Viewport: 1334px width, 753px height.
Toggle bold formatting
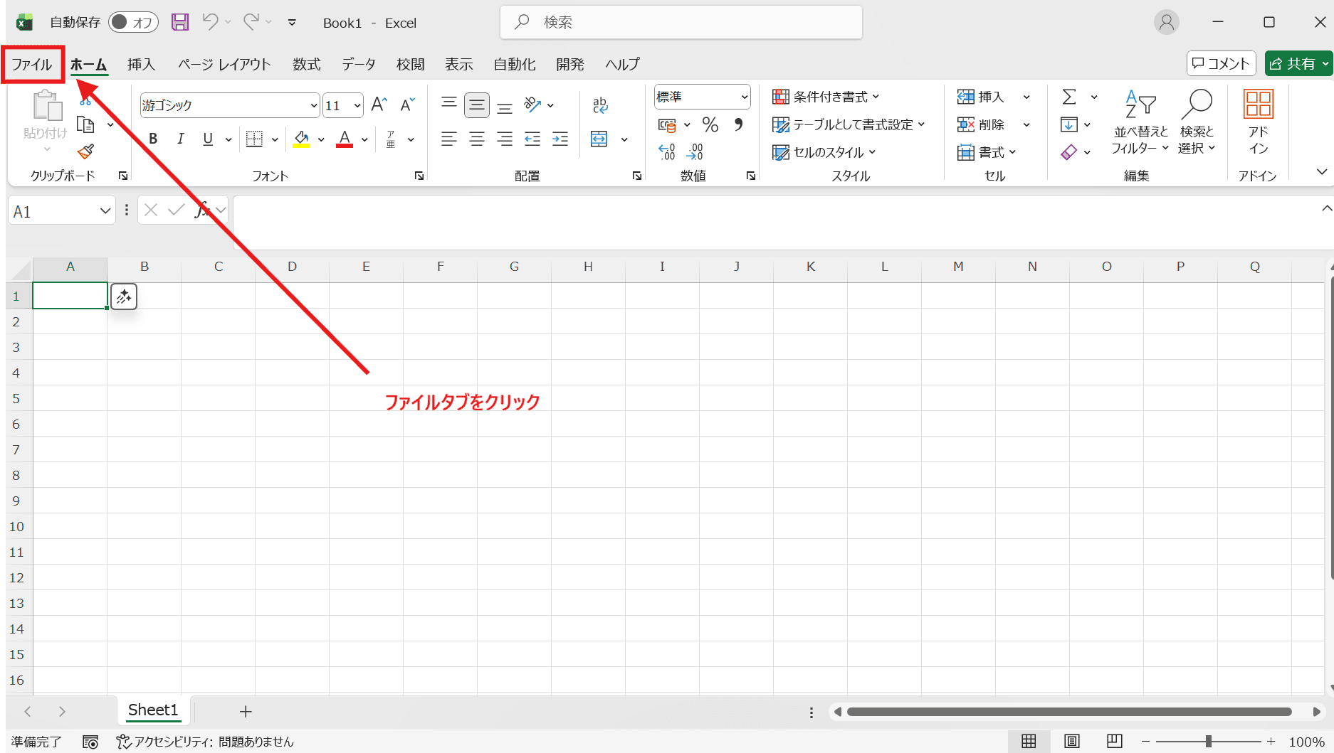[x=153, y=139]
